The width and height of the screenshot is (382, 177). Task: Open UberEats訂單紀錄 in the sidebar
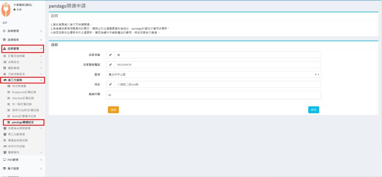point(24,98)
